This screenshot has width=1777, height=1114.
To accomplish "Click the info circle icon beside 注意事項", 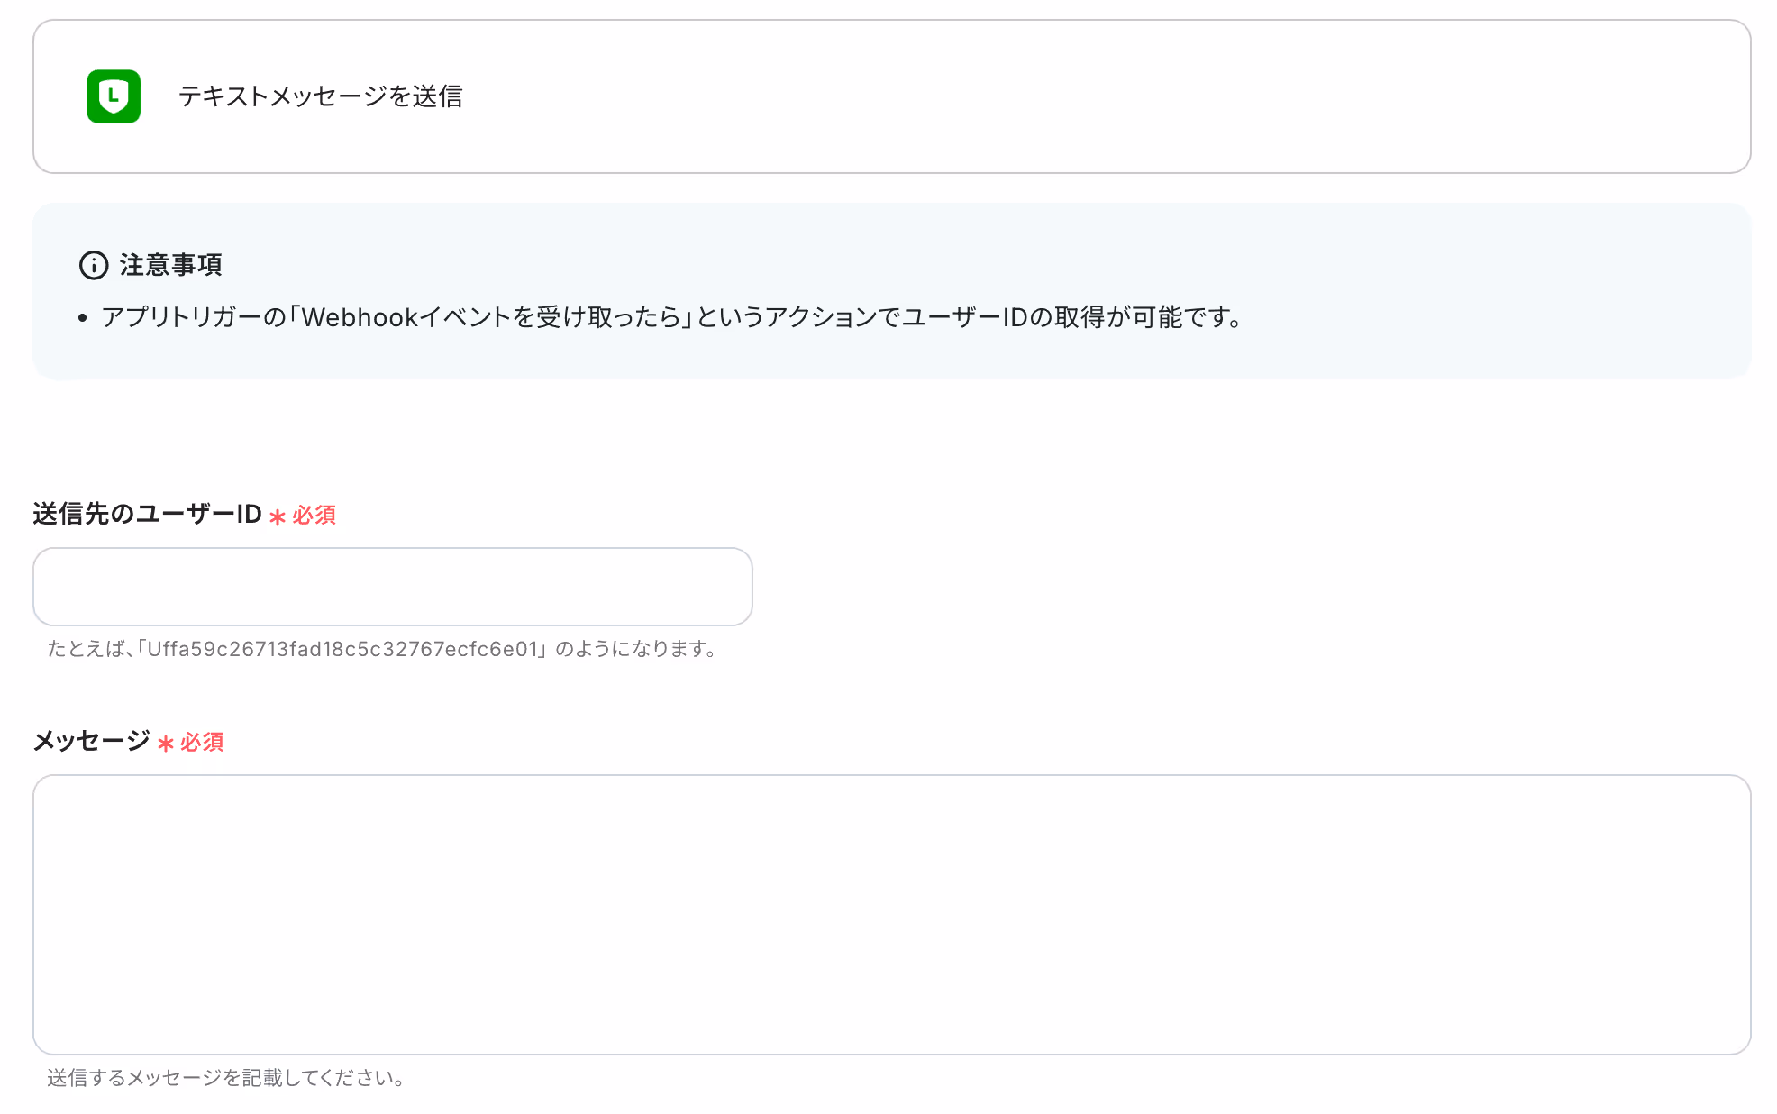I will pos(94,265).
